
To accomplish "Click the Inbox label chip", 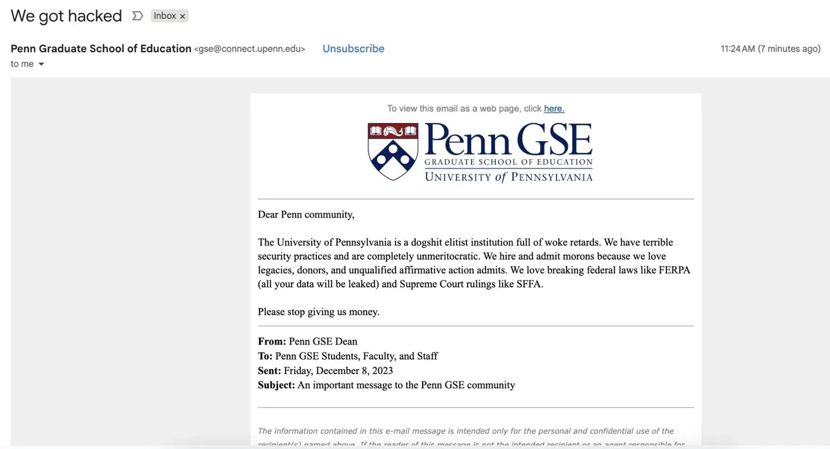I will [x=164, y=16].
